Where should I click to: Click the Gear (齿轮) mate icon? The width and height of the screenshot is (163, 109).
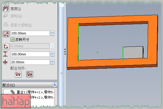[6, 16]
